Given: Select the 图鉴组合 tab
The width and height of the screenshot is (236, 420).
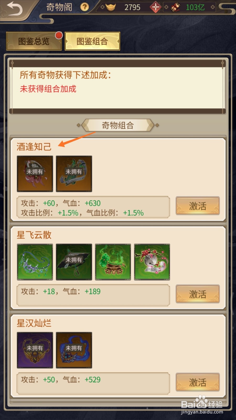Looking at the screenshot, I should (x=92, y=41).
